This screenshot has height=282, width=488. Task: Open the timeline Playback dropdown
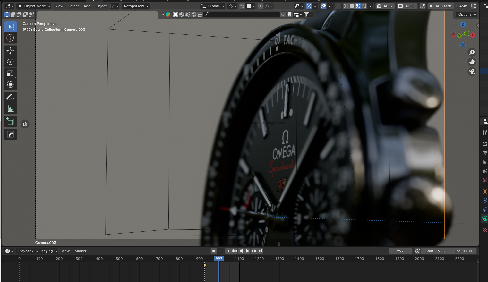pyautogui.click(x=28, y=251)
